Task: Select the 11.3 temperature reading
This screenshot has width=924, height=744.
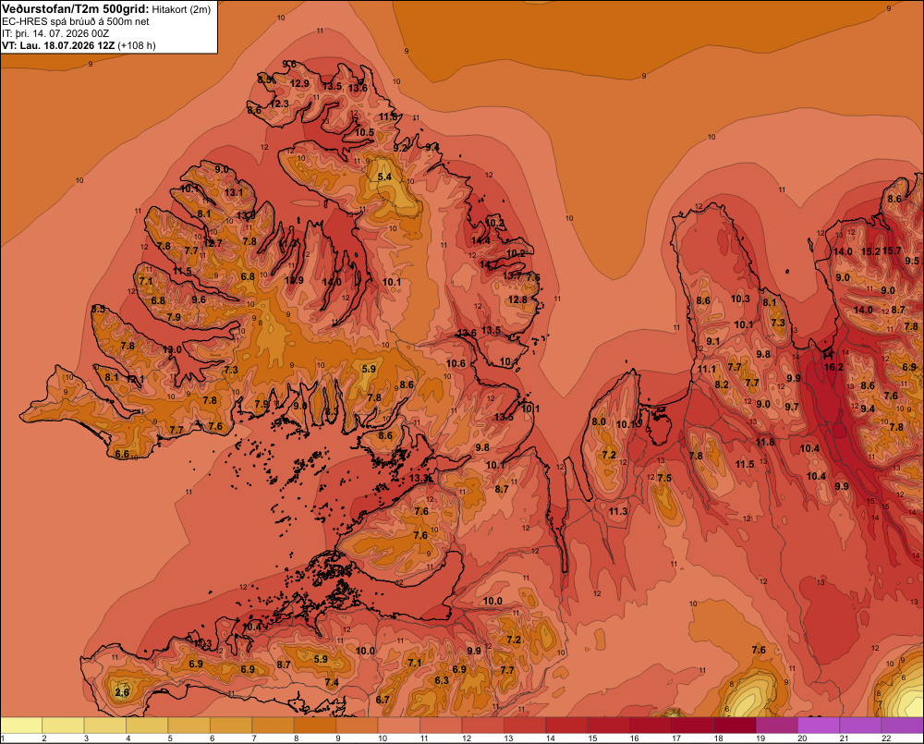Action: (618, 511)
